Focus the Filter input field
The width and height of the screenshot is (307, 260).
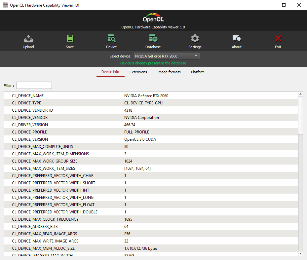[34, 85]
